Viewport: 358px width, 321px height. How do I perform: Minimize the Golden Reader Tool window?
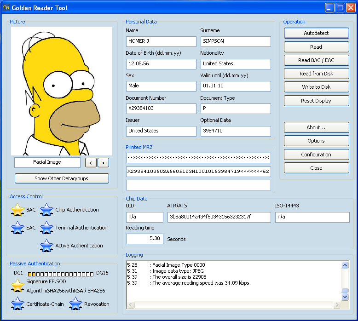click(329, 8)
